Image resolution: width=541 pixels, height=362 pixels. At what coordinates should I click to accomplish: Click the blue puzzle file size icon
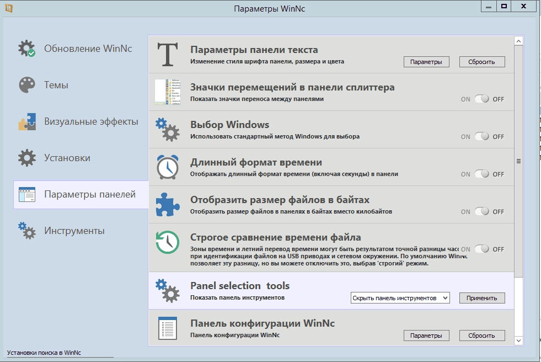coord(168,204)
